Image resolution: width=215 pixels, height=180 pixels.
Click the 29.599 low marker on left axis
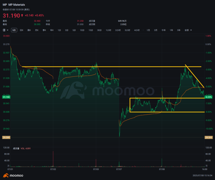(6, 137)
